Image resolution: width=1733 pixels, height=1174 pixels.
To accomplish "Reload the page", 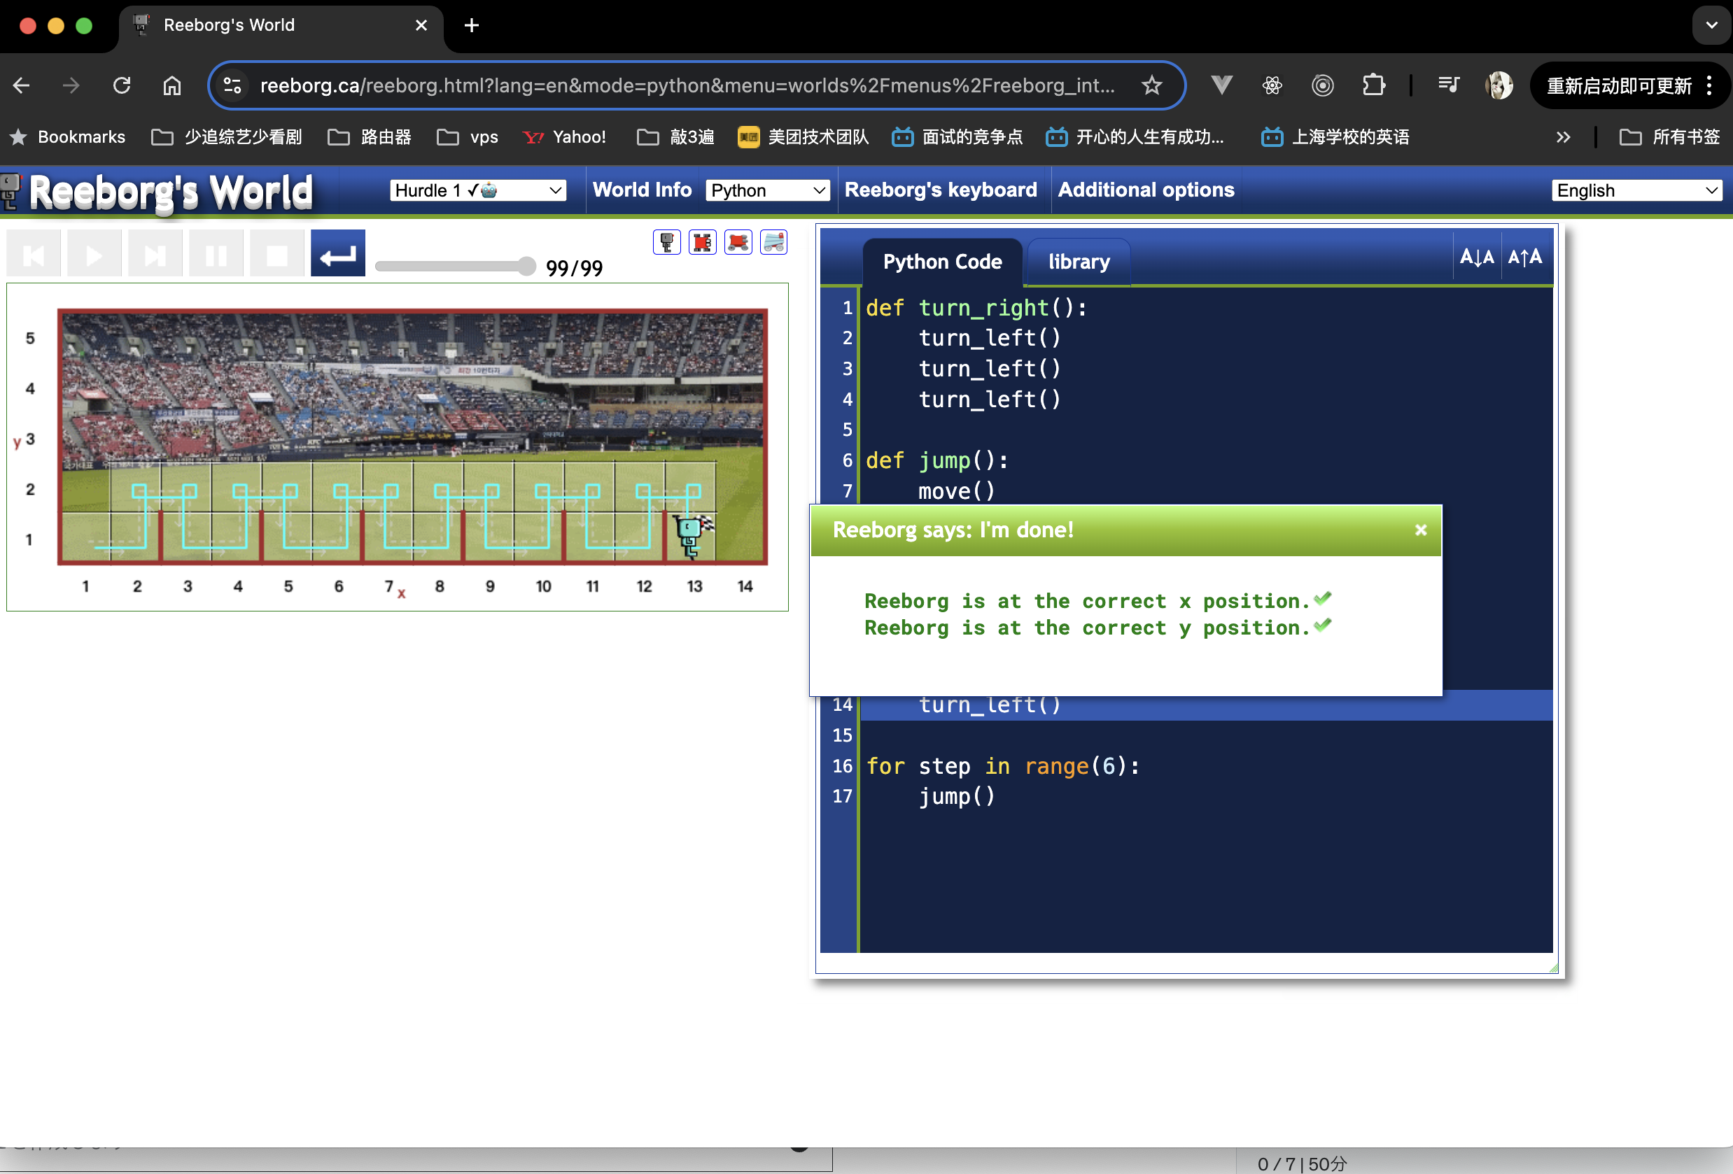I will [122, 86].
